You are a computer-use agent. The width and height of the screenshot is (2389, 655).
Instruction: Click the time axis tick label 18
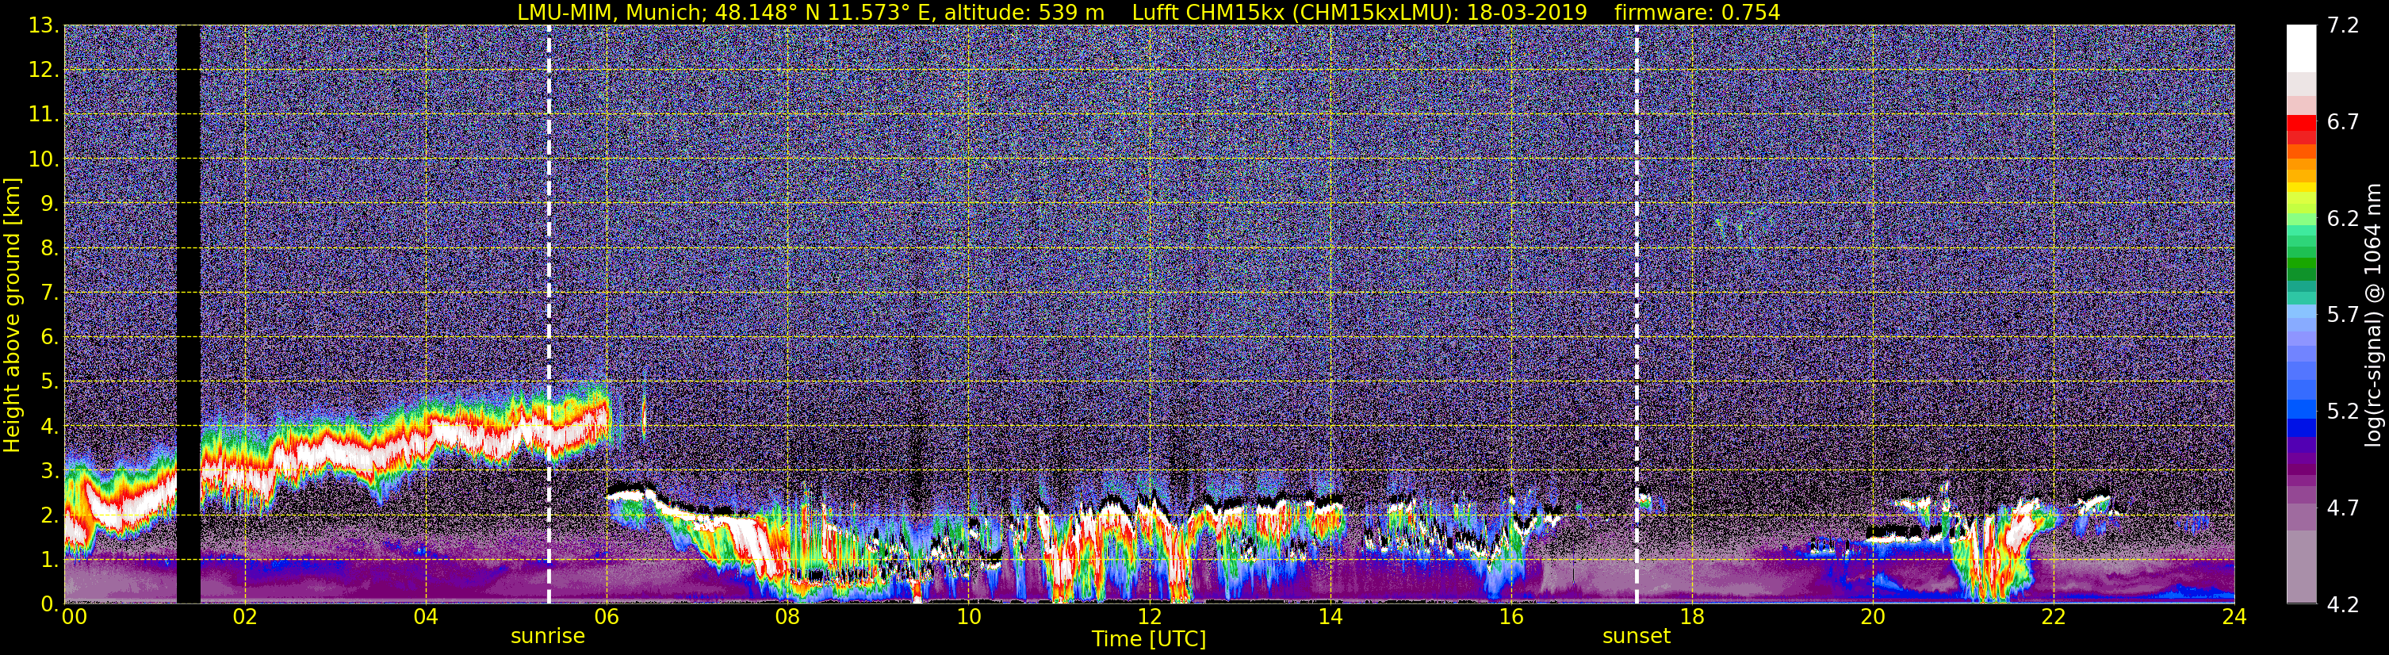point(1691,618)
